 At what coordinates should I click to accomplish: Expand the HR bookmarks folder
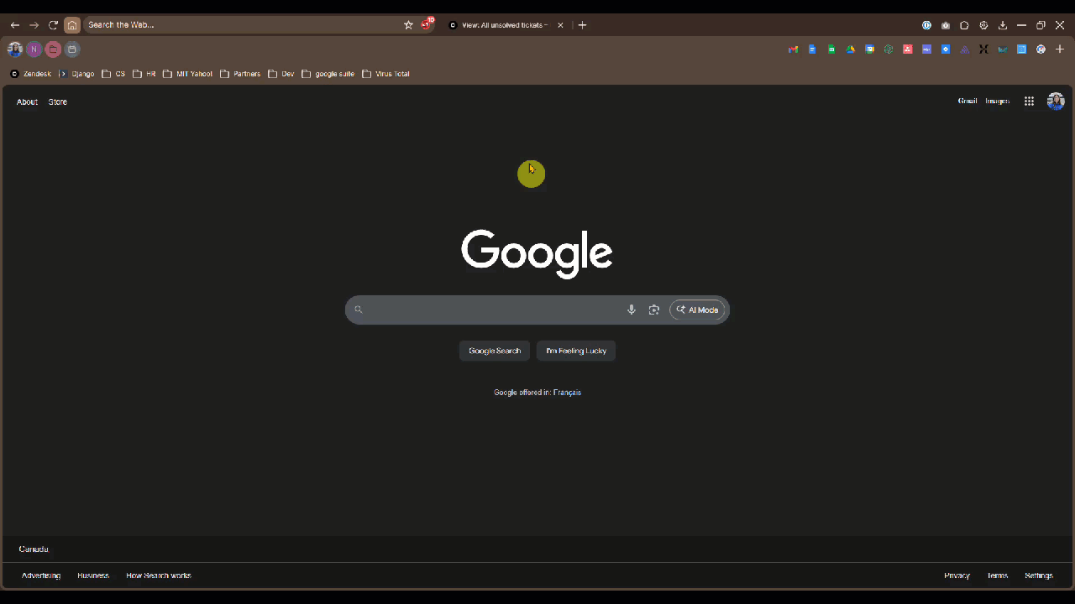[x=144, y=74]
